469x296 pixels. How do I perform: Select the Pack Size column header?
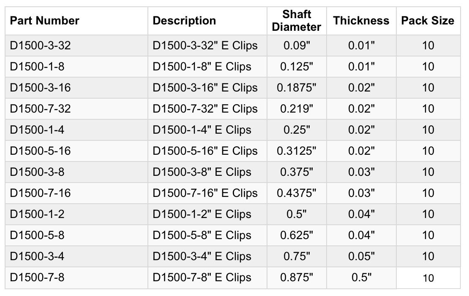(x=428, y=21)
